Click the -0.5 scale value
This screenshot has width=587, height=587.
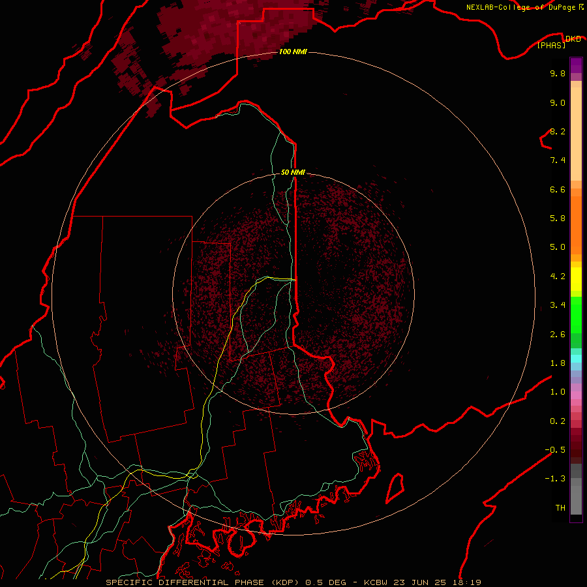click(555, 449)
